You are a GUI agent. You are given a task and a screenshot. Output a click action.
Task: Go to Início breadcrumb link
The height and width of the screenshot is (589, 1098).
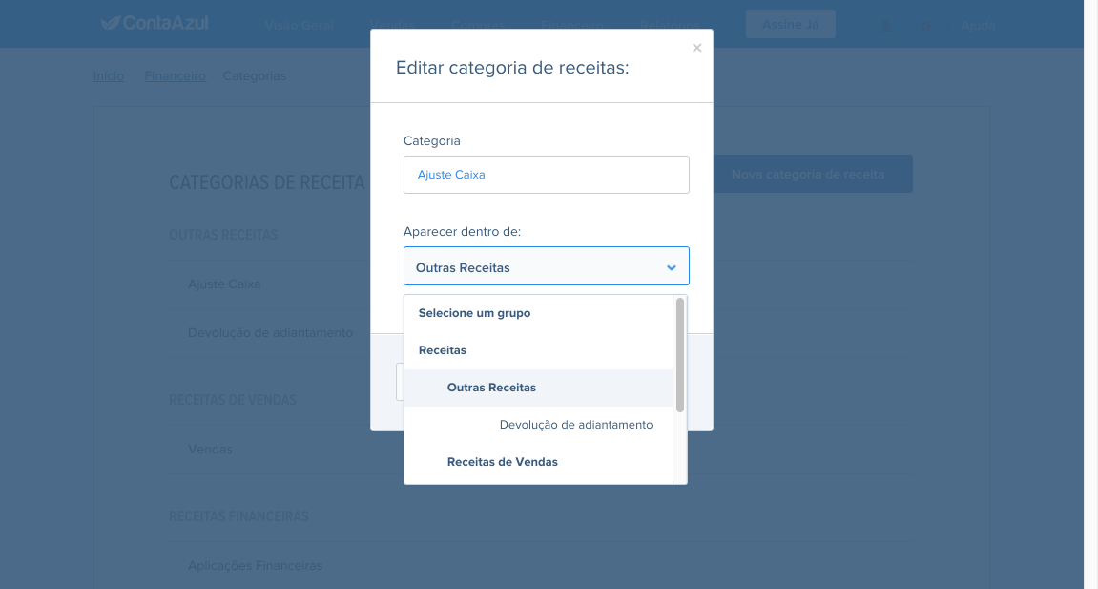click(x=109, y=75)
